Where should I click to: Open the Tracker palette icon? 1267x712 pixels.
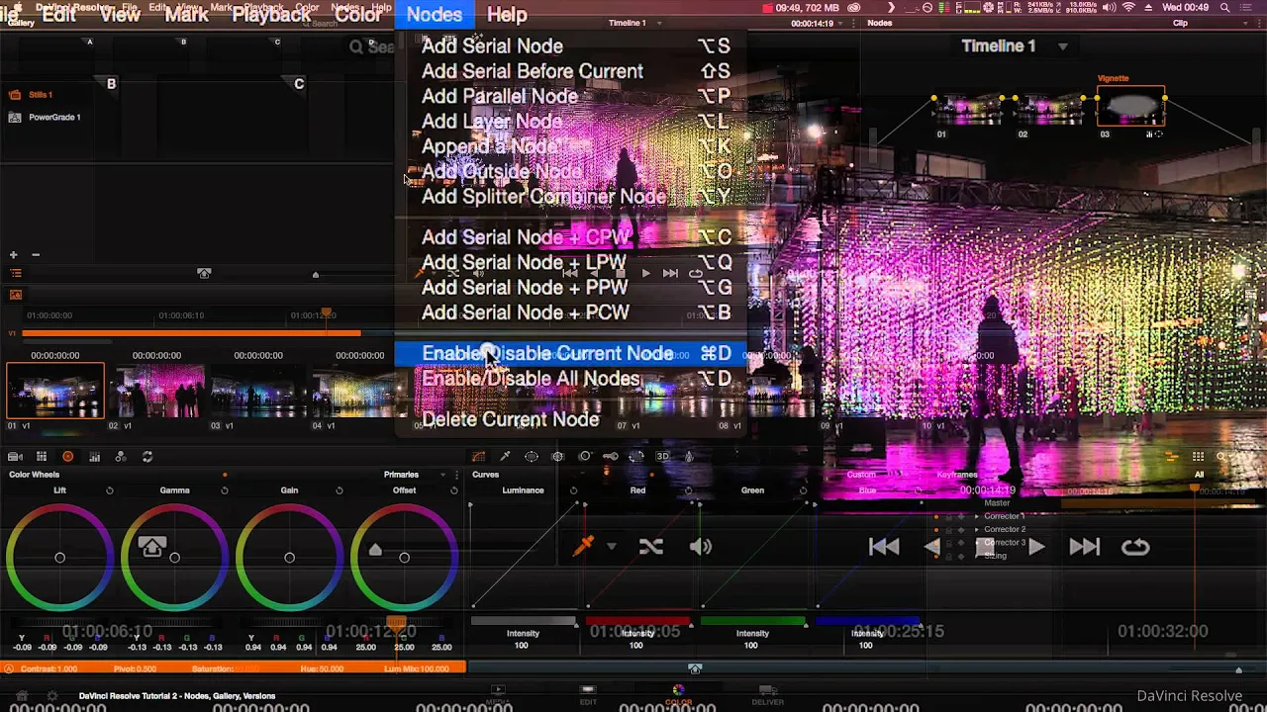tap(557, 456)
